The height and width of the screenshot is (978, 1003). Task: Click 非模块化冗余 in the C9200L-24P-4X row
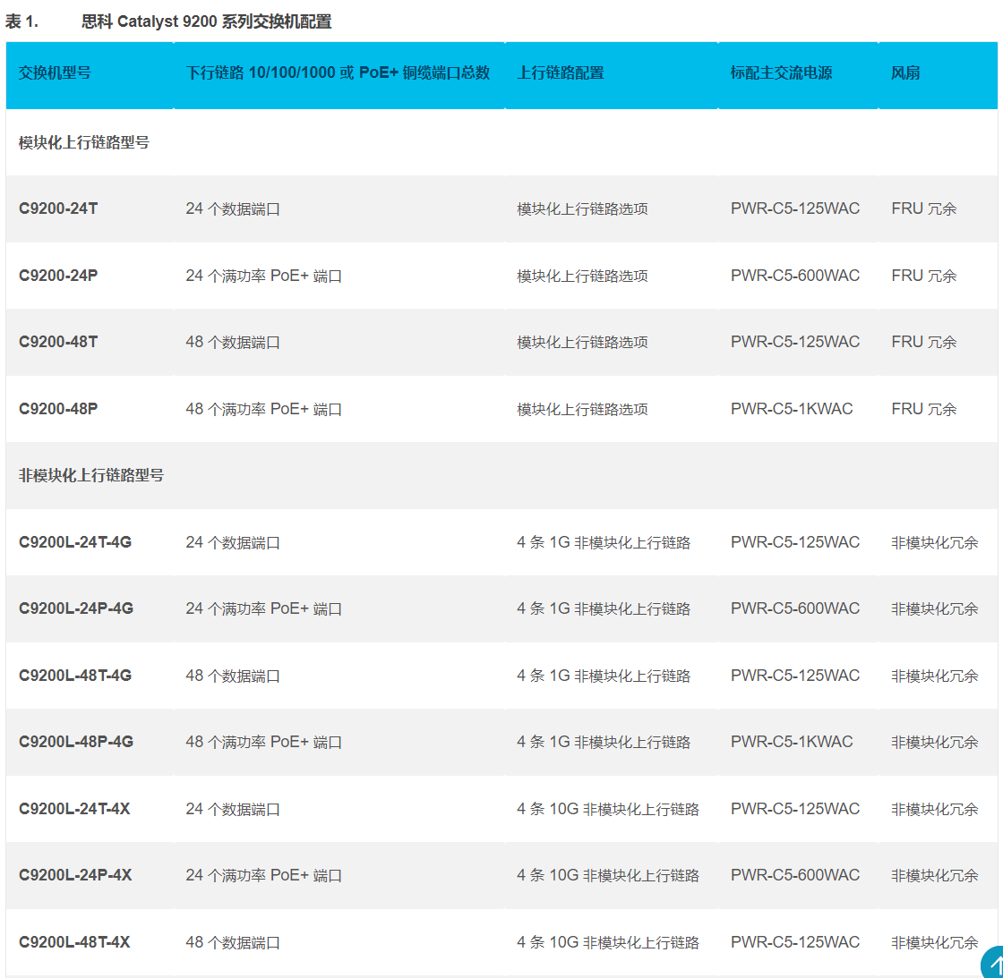point(935,875)
